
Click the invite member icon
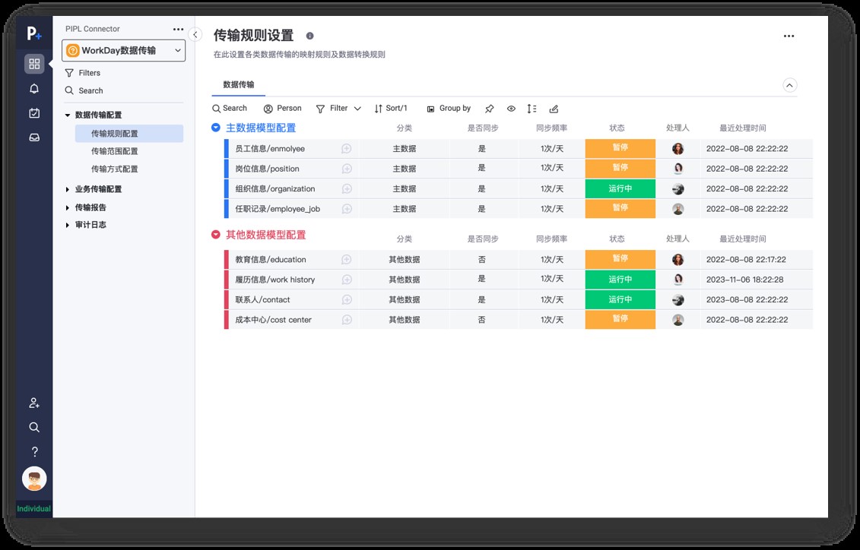[x=34, y=403]
